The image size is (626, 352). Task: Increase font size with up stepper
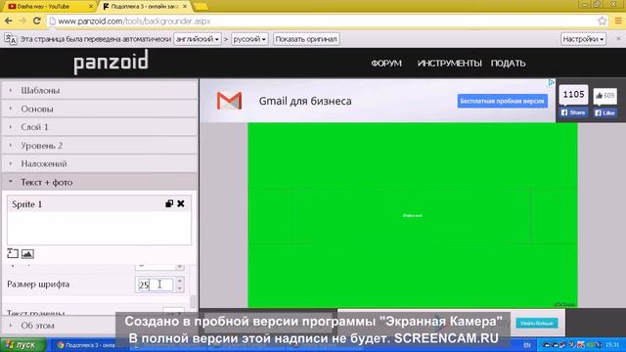180,281
